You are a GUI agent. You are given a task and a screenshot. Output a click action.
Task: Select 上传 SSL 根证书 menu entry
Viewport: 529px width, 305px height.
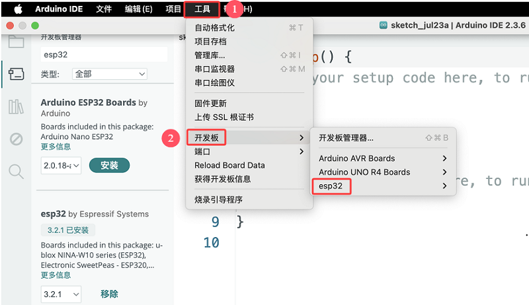[249, 117]
